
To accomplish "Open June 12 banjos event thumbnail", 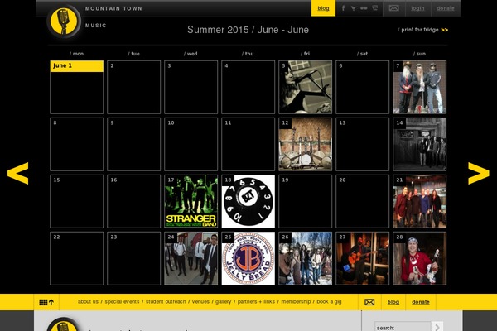I will (305, 144).
